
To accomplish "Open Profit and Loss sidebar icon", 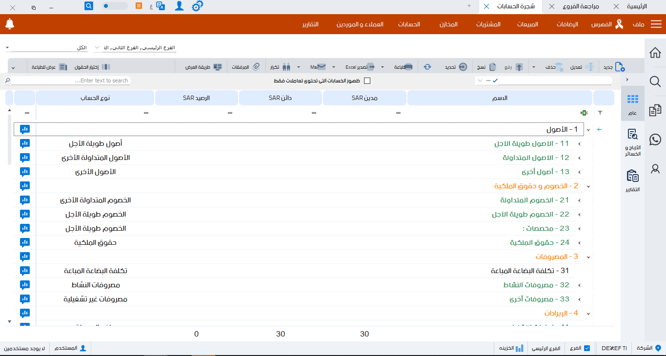I will tap(633, 140).
